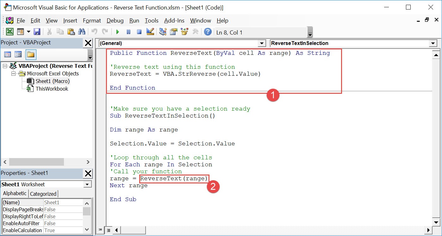Switch to the Categorized properties tab
Image resolution: width=442 pixels, height=236 pixels.
[x=43, y=194]
